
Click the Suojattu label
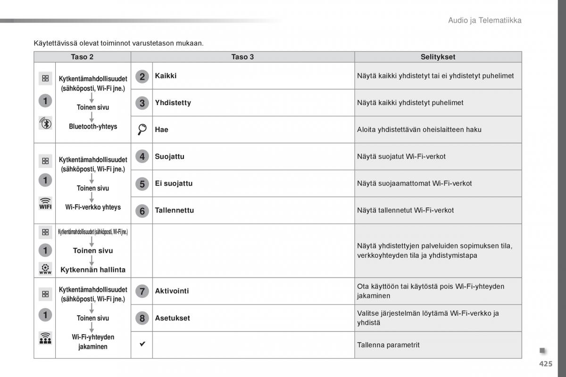169,156
